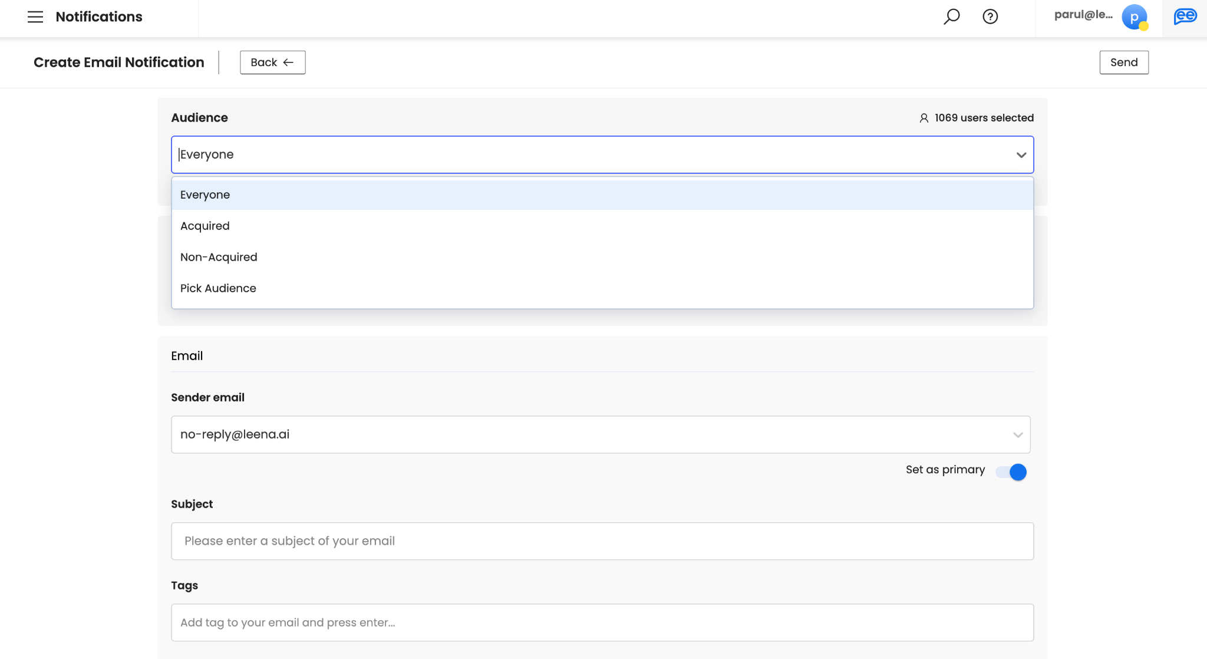Click the Subject input field
Image resolution: width=1207 pixels, height=659 pixels.
tap(602, 541)
